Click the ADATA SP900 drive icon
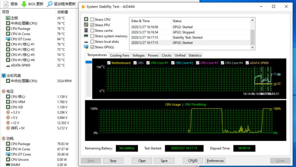 tap(8, 65)
